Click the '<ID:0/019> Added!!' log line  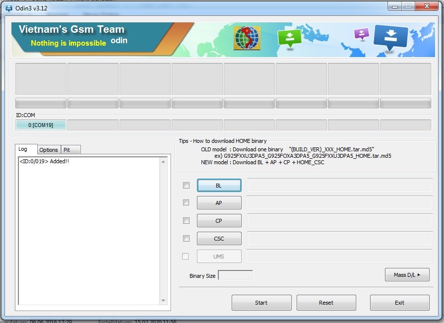(44, 161)
